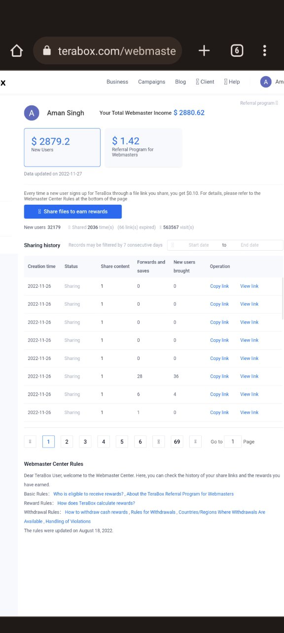The image size is (284, 633).
Task: Open a new browser tab with the plus icon
Action: [x=204, y=50]
